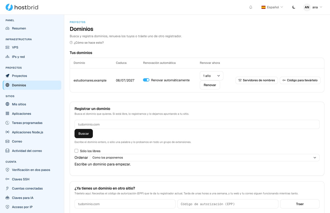The image size is (330, 213).
Task: Focus the Código de autorización (EPP) field
Action: (228, 204)
